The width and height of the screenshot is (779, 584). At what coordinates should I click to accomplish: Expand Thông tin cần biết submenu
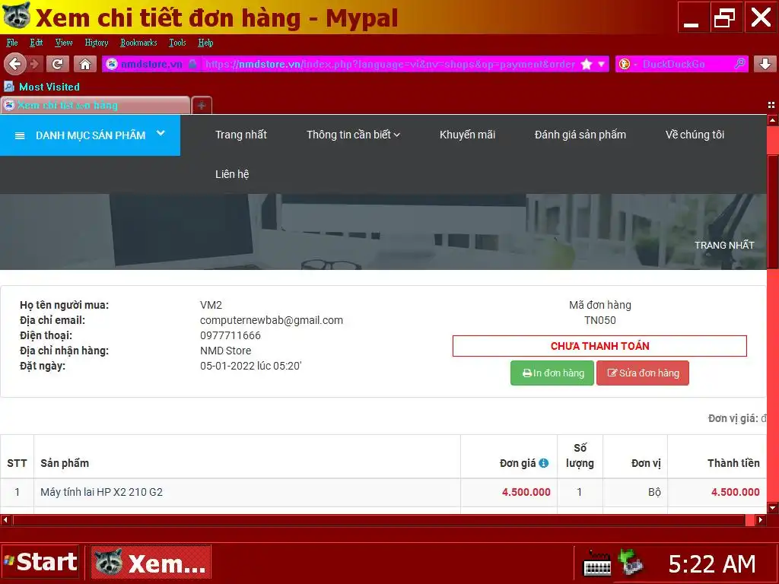pos(353,135)
